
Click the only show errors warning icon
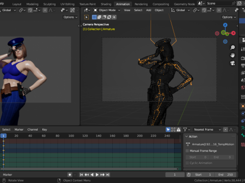179,130
